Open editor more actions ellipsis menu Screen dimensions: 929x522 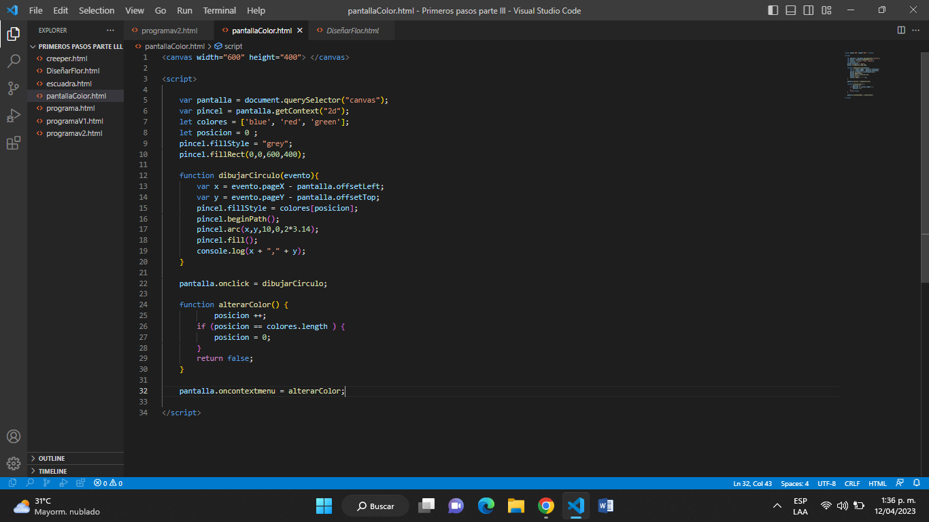point(916,31)
